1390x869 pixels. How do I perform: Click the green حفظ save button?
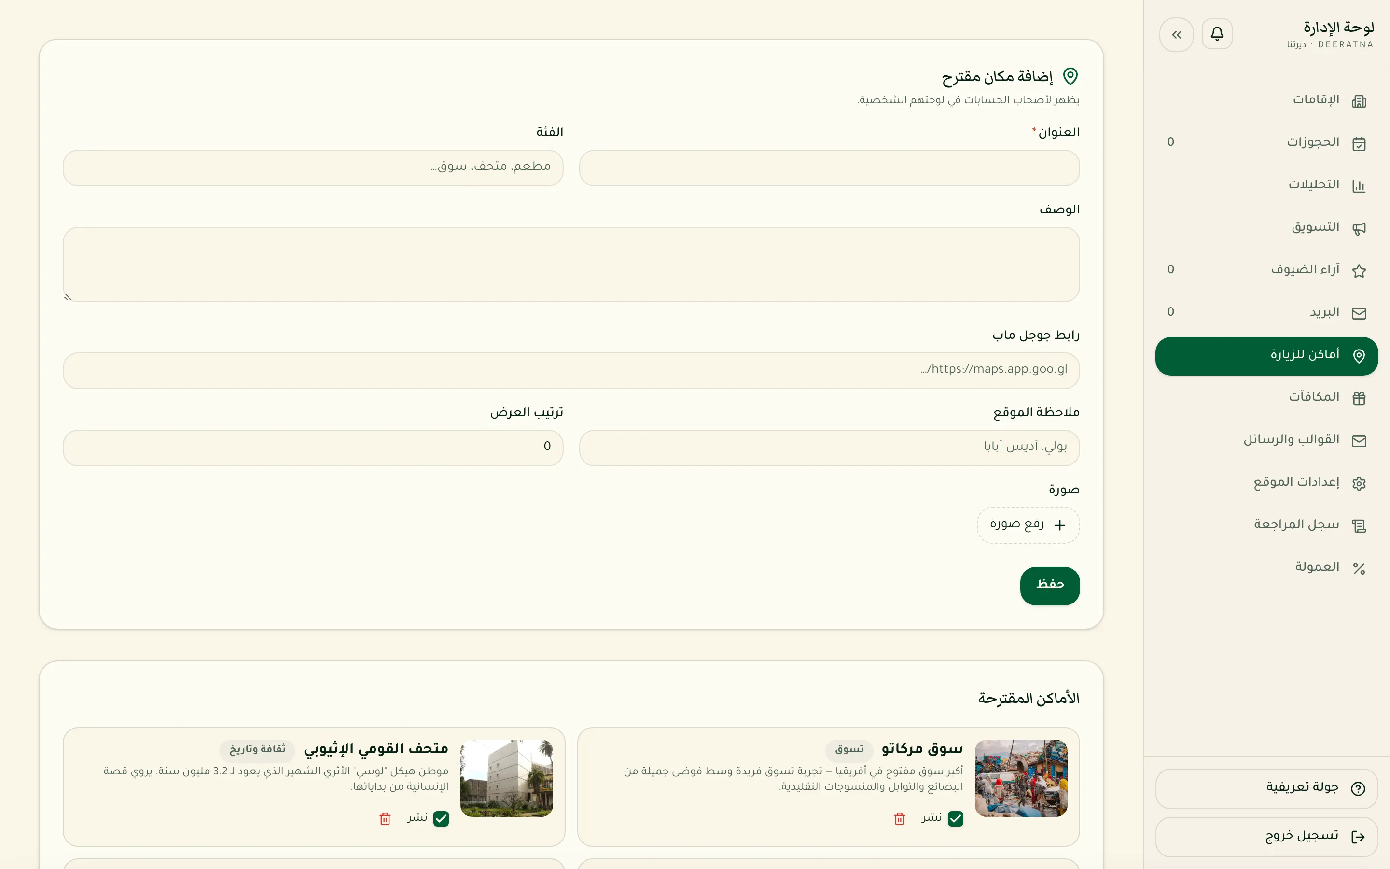click(1049, 586)
